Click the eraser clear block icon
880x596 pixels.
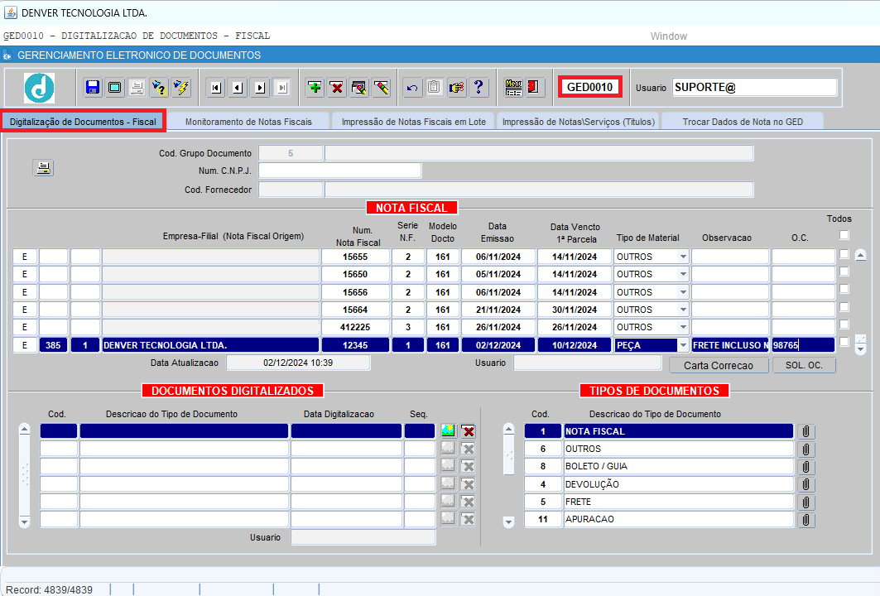[x=382, y=88]
